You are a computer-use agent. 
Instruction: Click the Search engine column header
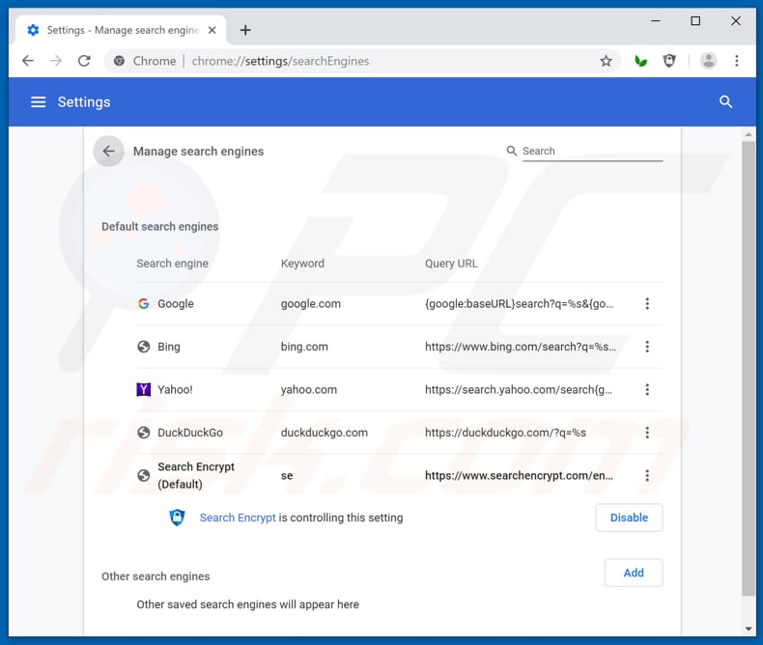pyautogui.click(x=172, y=264)
